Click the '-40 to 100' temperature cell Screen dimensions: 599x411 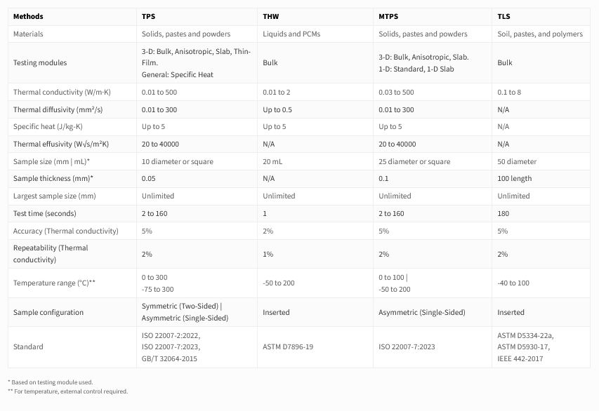point(513,283)
